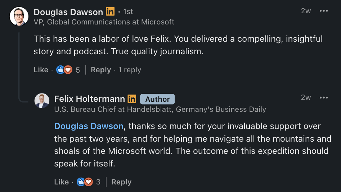
Task: Click Felix Holtermann's profile avatar
Action: (42, 101)
